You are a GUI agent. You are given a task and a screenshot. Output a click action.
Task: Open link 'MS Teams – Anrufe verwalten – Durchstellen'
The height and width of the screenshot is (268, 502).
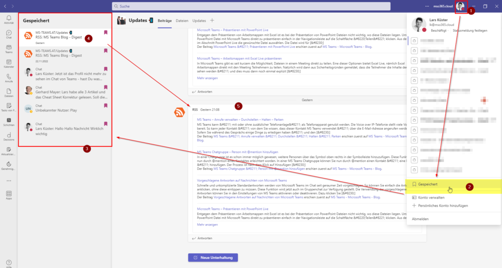pyautogui.click(x=240, y=119)
